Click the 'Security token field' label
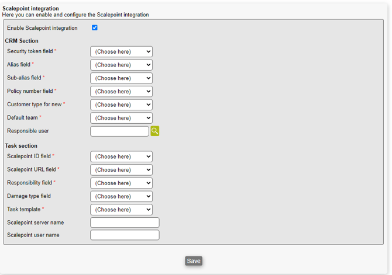The height and width of the screenshot is (275, 392). tap(30, 51)
